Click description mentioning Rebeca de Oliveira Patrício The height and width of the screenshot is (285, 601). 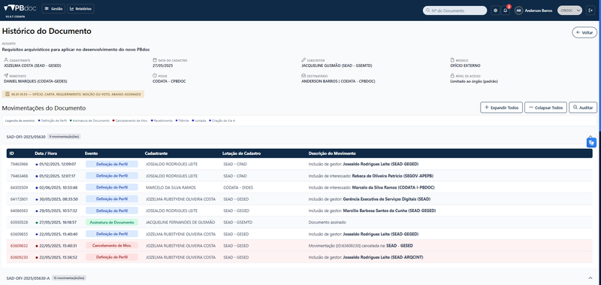[x=371, y=176]
